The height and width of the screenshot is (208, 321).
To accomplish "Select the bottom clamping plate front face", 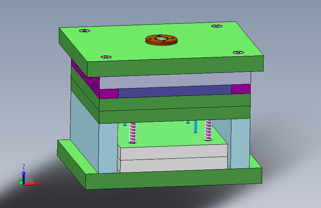I will click(174, 178).
